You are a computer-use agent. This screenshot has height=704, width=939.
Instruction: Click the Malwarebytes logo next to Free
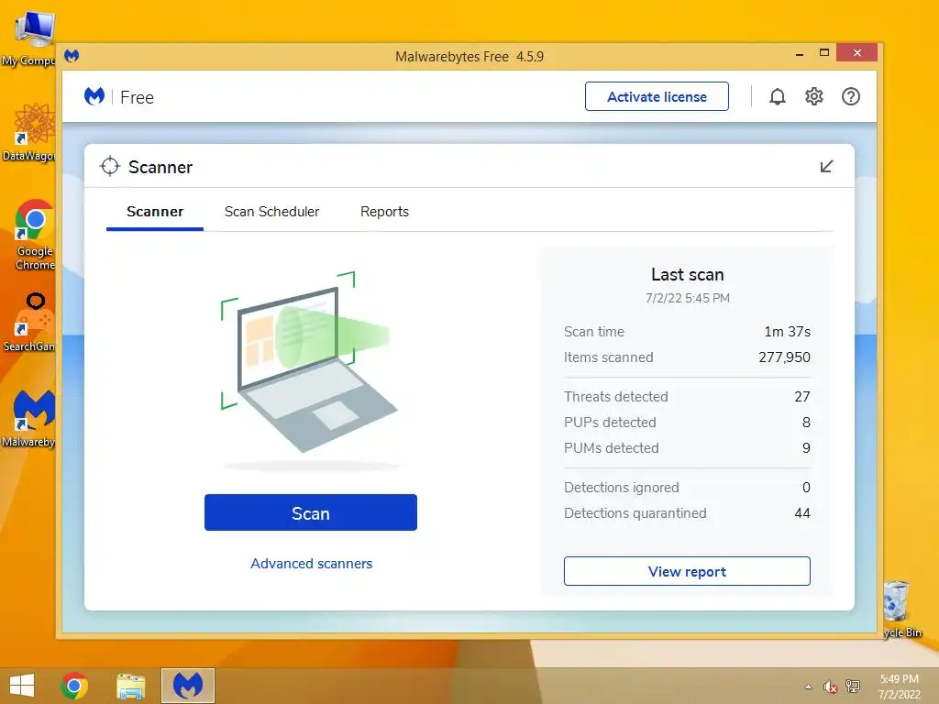point(94,96)
